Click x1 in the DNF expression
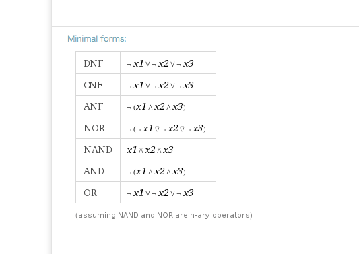The height and width of the screenshot is (254, 359). (139, 63)
